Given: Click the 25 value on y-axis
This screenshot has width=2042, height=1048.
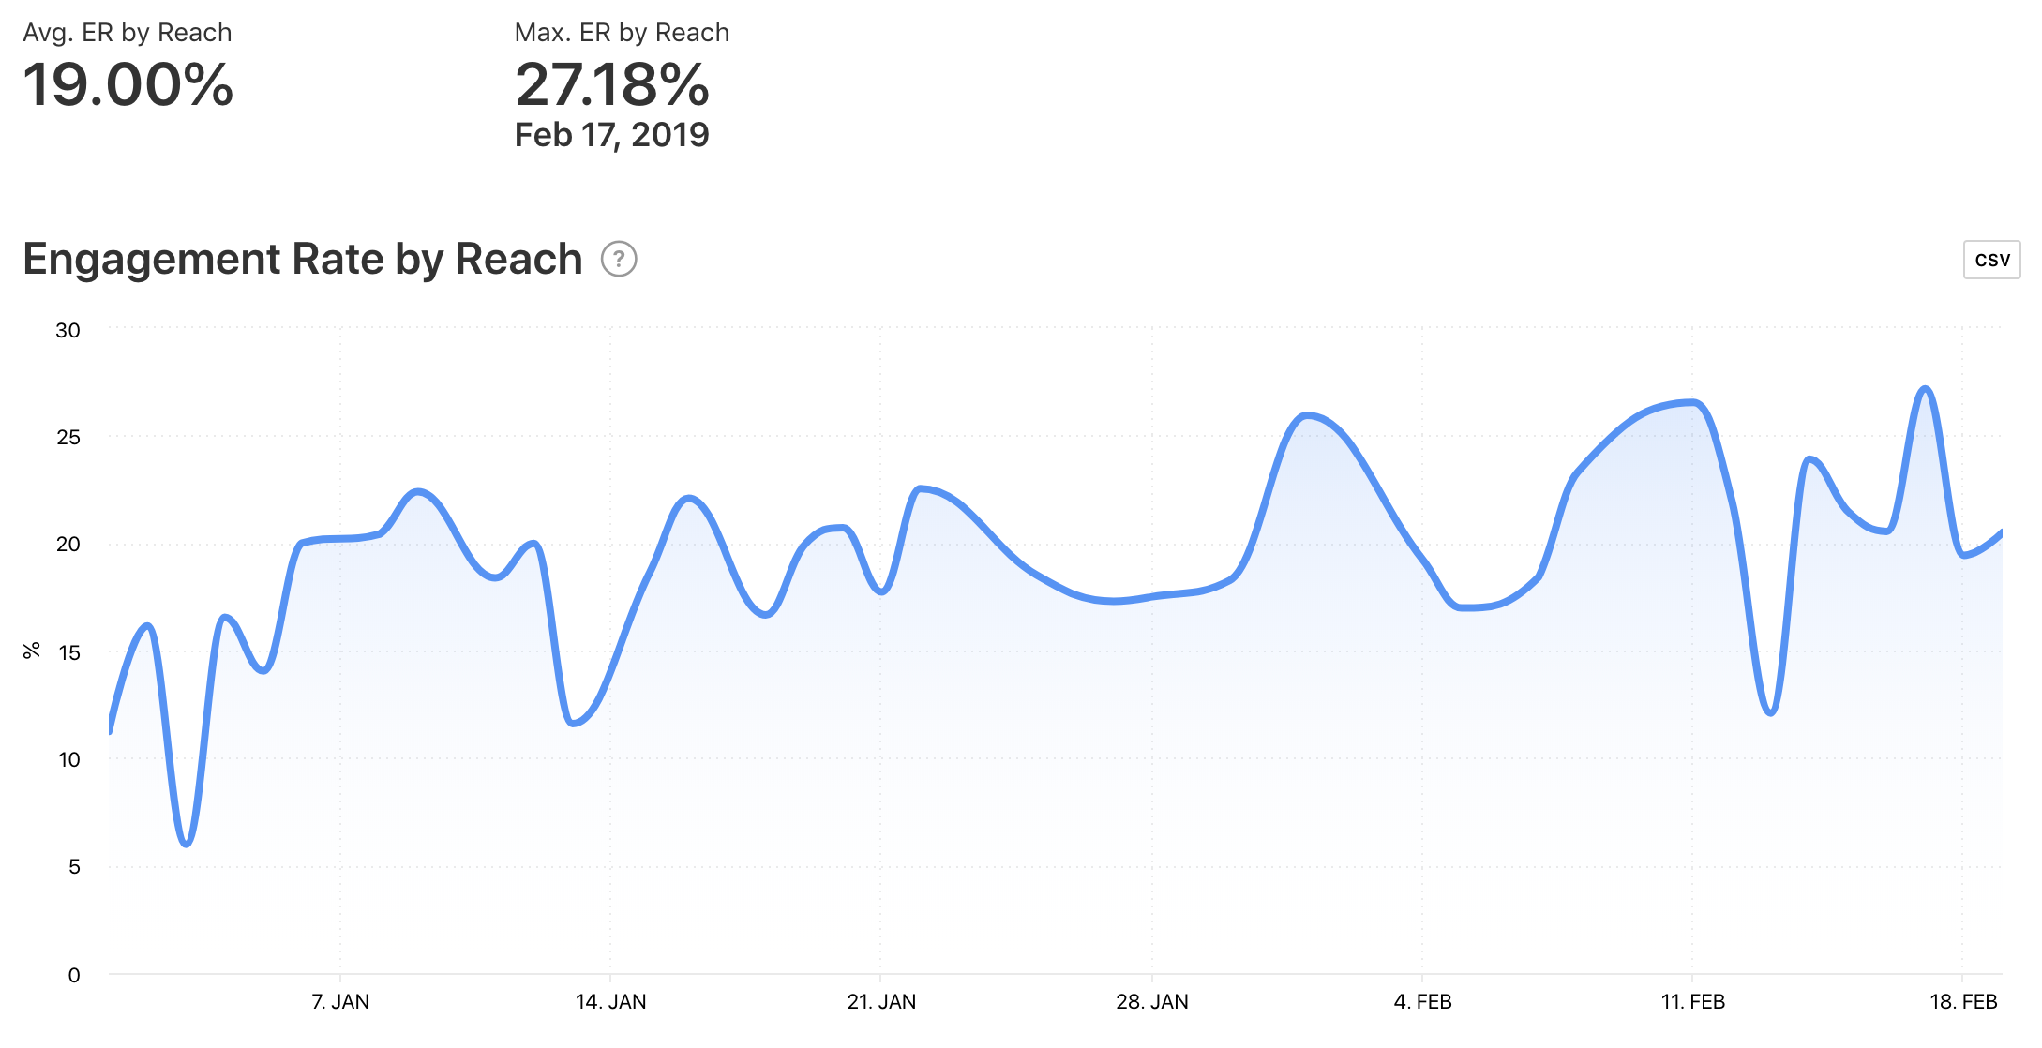Looking at the screenshot, I should 68,437.
